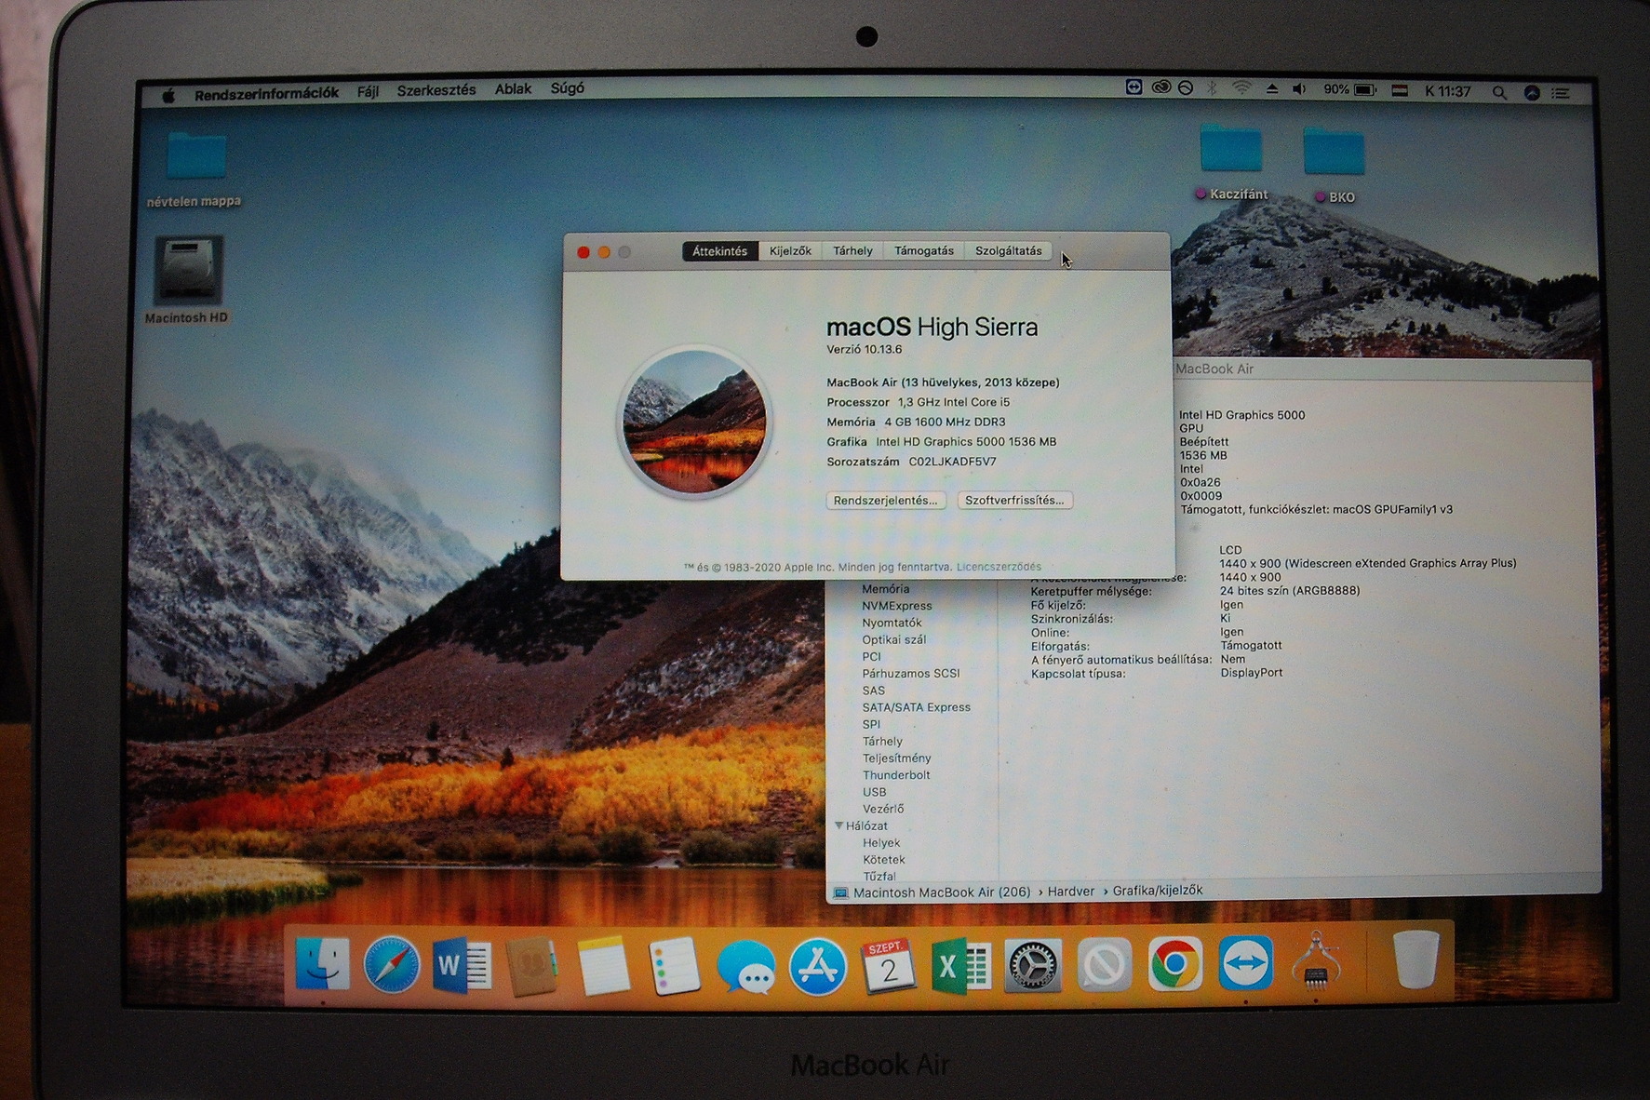The width and height of the screenshot is (1650, 1100).
Task: Open the Contacts app in the Dock
Action: tap(532, 966)
